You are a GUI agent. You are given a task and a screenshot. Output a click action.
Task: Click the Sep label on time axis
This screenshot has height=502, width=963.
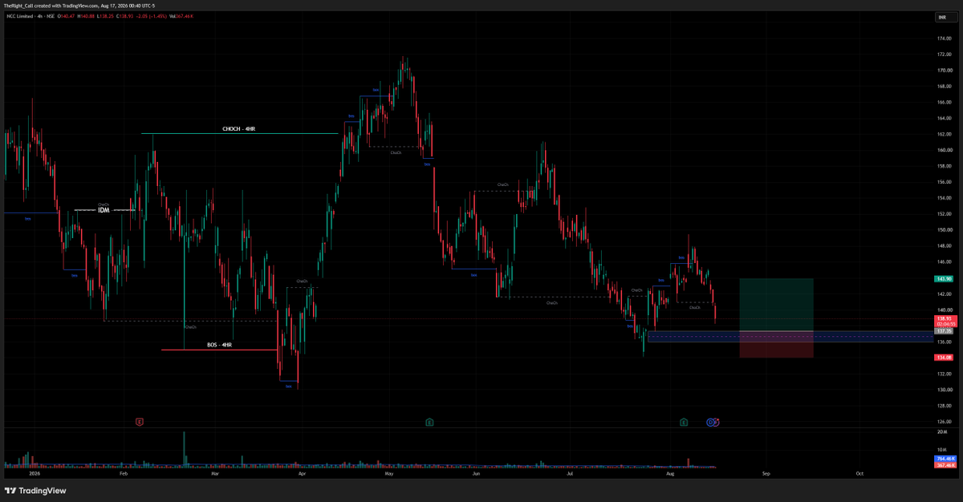pos(766,474)
